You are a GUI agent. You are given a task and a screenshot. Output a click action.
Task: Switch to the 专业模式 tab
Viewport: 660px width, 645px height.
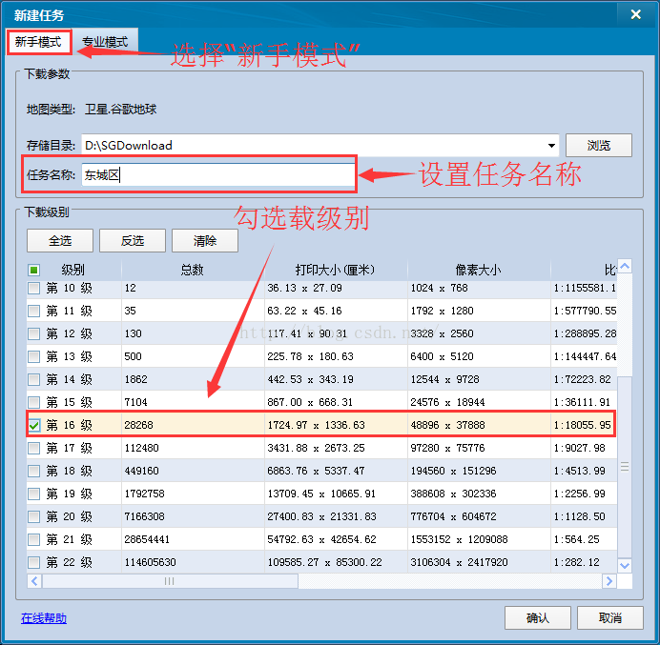[x=104, y=42]
